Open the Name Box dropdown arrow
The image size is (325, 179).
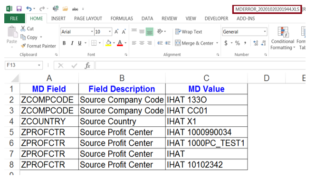click(x=39, y=65)
